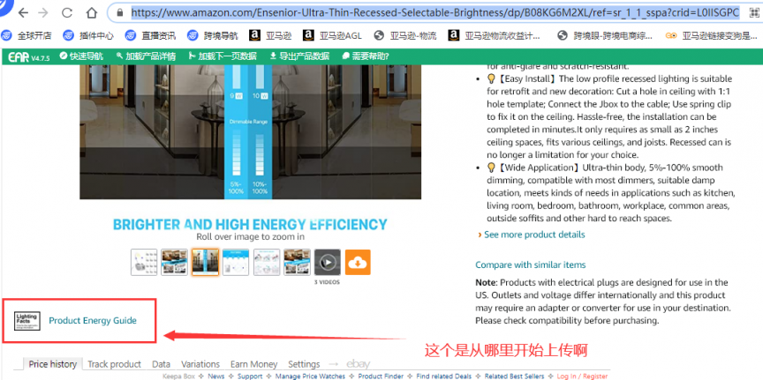Click the lock icon in address bar
763x380 pixels.
(x=120, y=13)
